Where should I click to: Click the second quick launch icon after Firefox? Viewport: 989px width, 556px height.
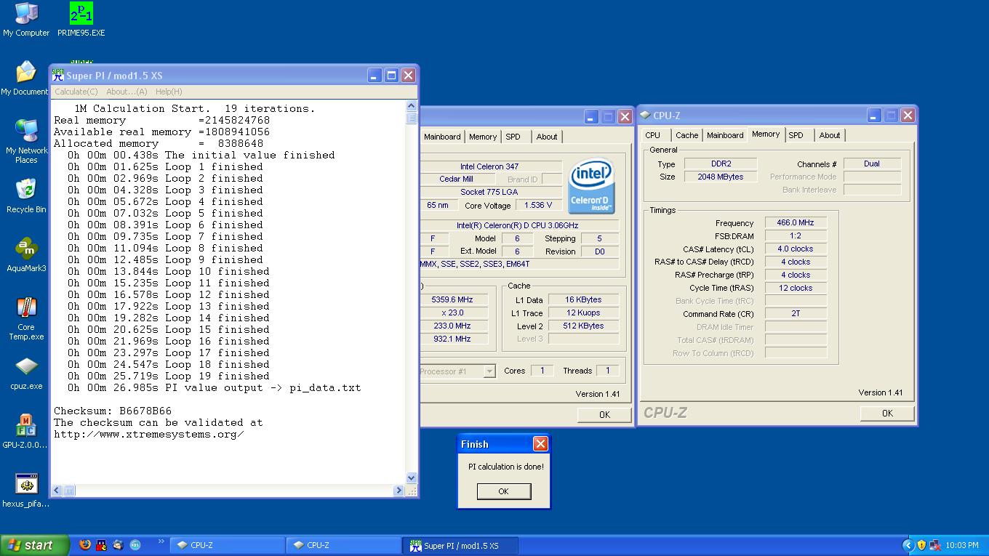pyautogui.click(x=101, y=544)
